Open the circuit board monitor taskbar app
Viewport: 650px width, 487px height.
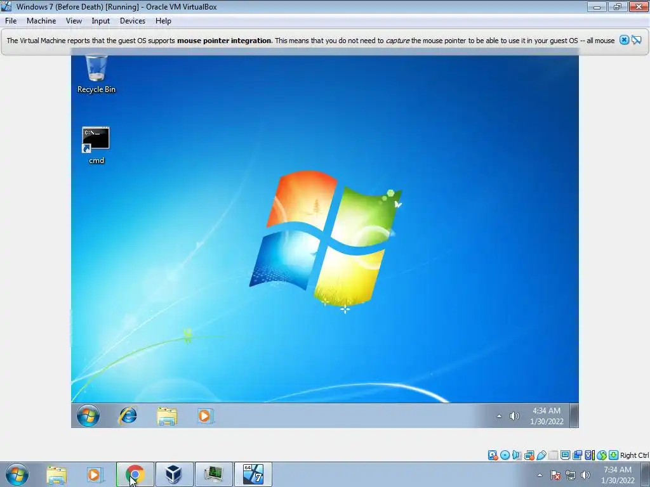(213, 474)
